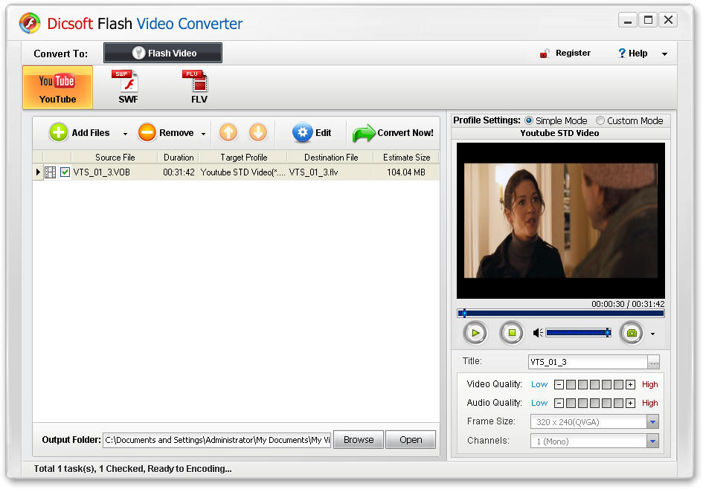703x489 pixels.
Task: Click the Destination File column header
Action: [x=330, y=158]
